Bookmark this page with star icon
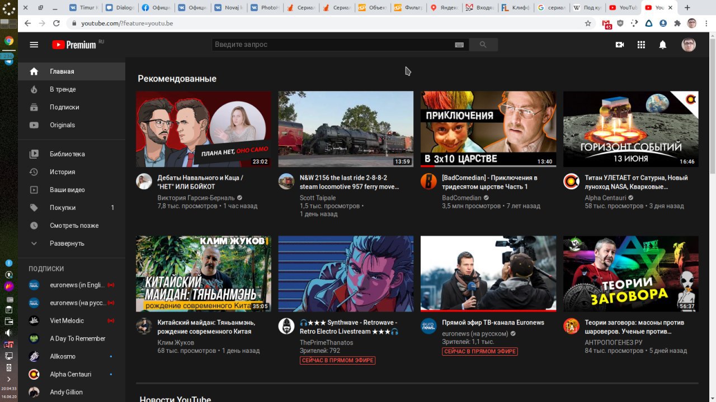This screenshot has width=716, height=402. click(x=588, y=23)
